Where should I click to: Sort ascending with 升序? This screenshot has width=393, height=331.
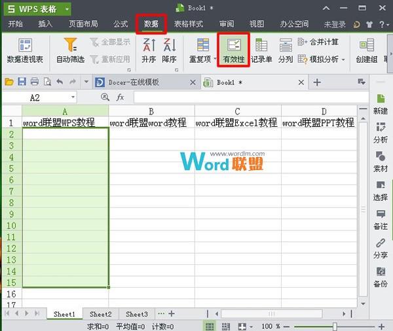[149, 50]
